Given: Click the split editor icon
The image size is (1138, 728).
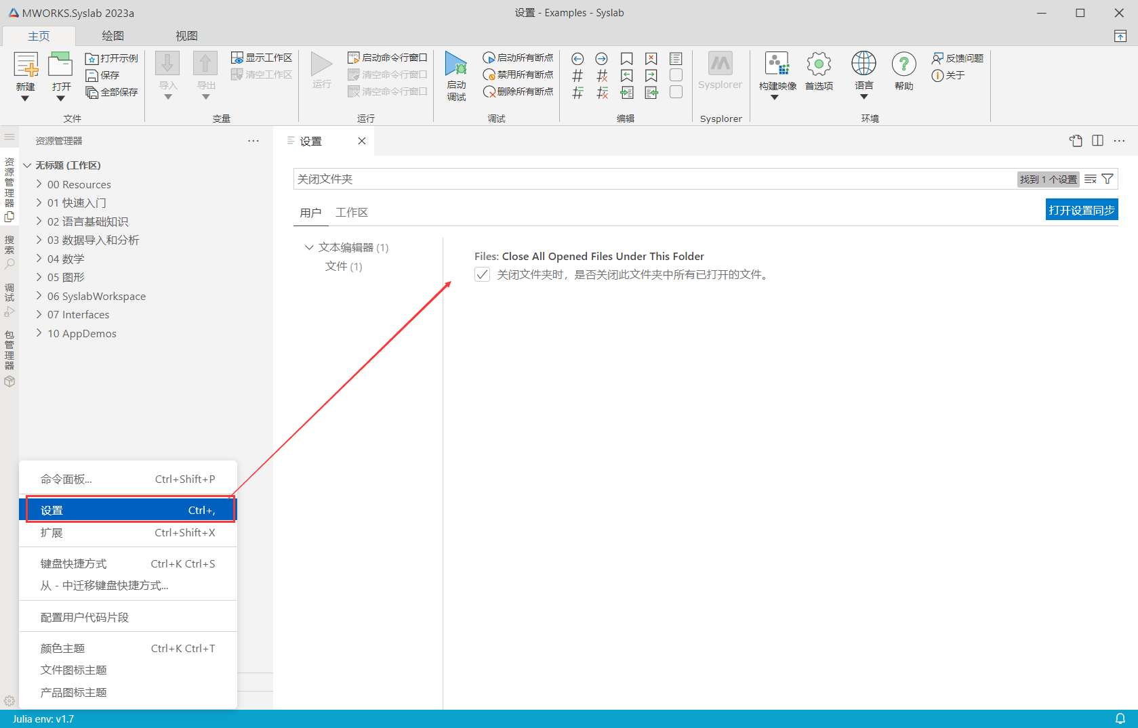Looking at the screenshot, I should coord(1097,141).
